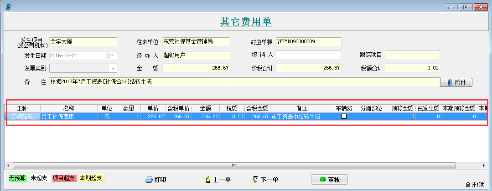Toggle the 车辆费 checkbox in the row
The image size is (492, 191).
pos(344,116)
